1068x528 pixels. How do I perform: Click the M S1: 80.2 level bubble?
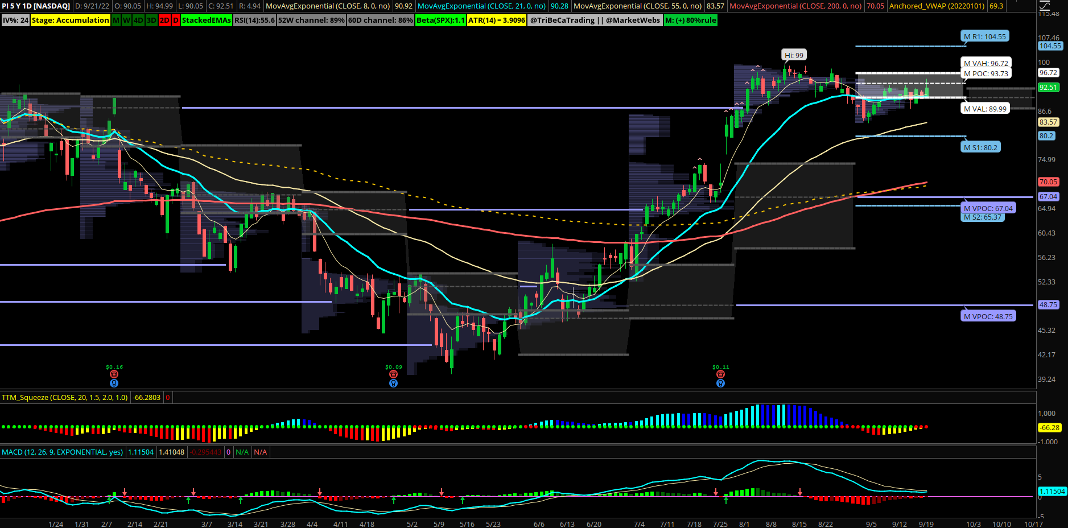[980, 147]
